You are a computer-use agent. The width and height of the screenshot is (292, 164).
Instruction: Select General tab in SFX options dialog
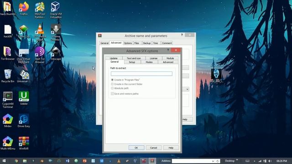(115, 62)
